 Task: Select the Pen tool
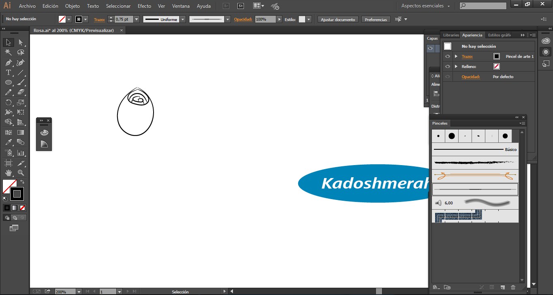tap(8, 63)
